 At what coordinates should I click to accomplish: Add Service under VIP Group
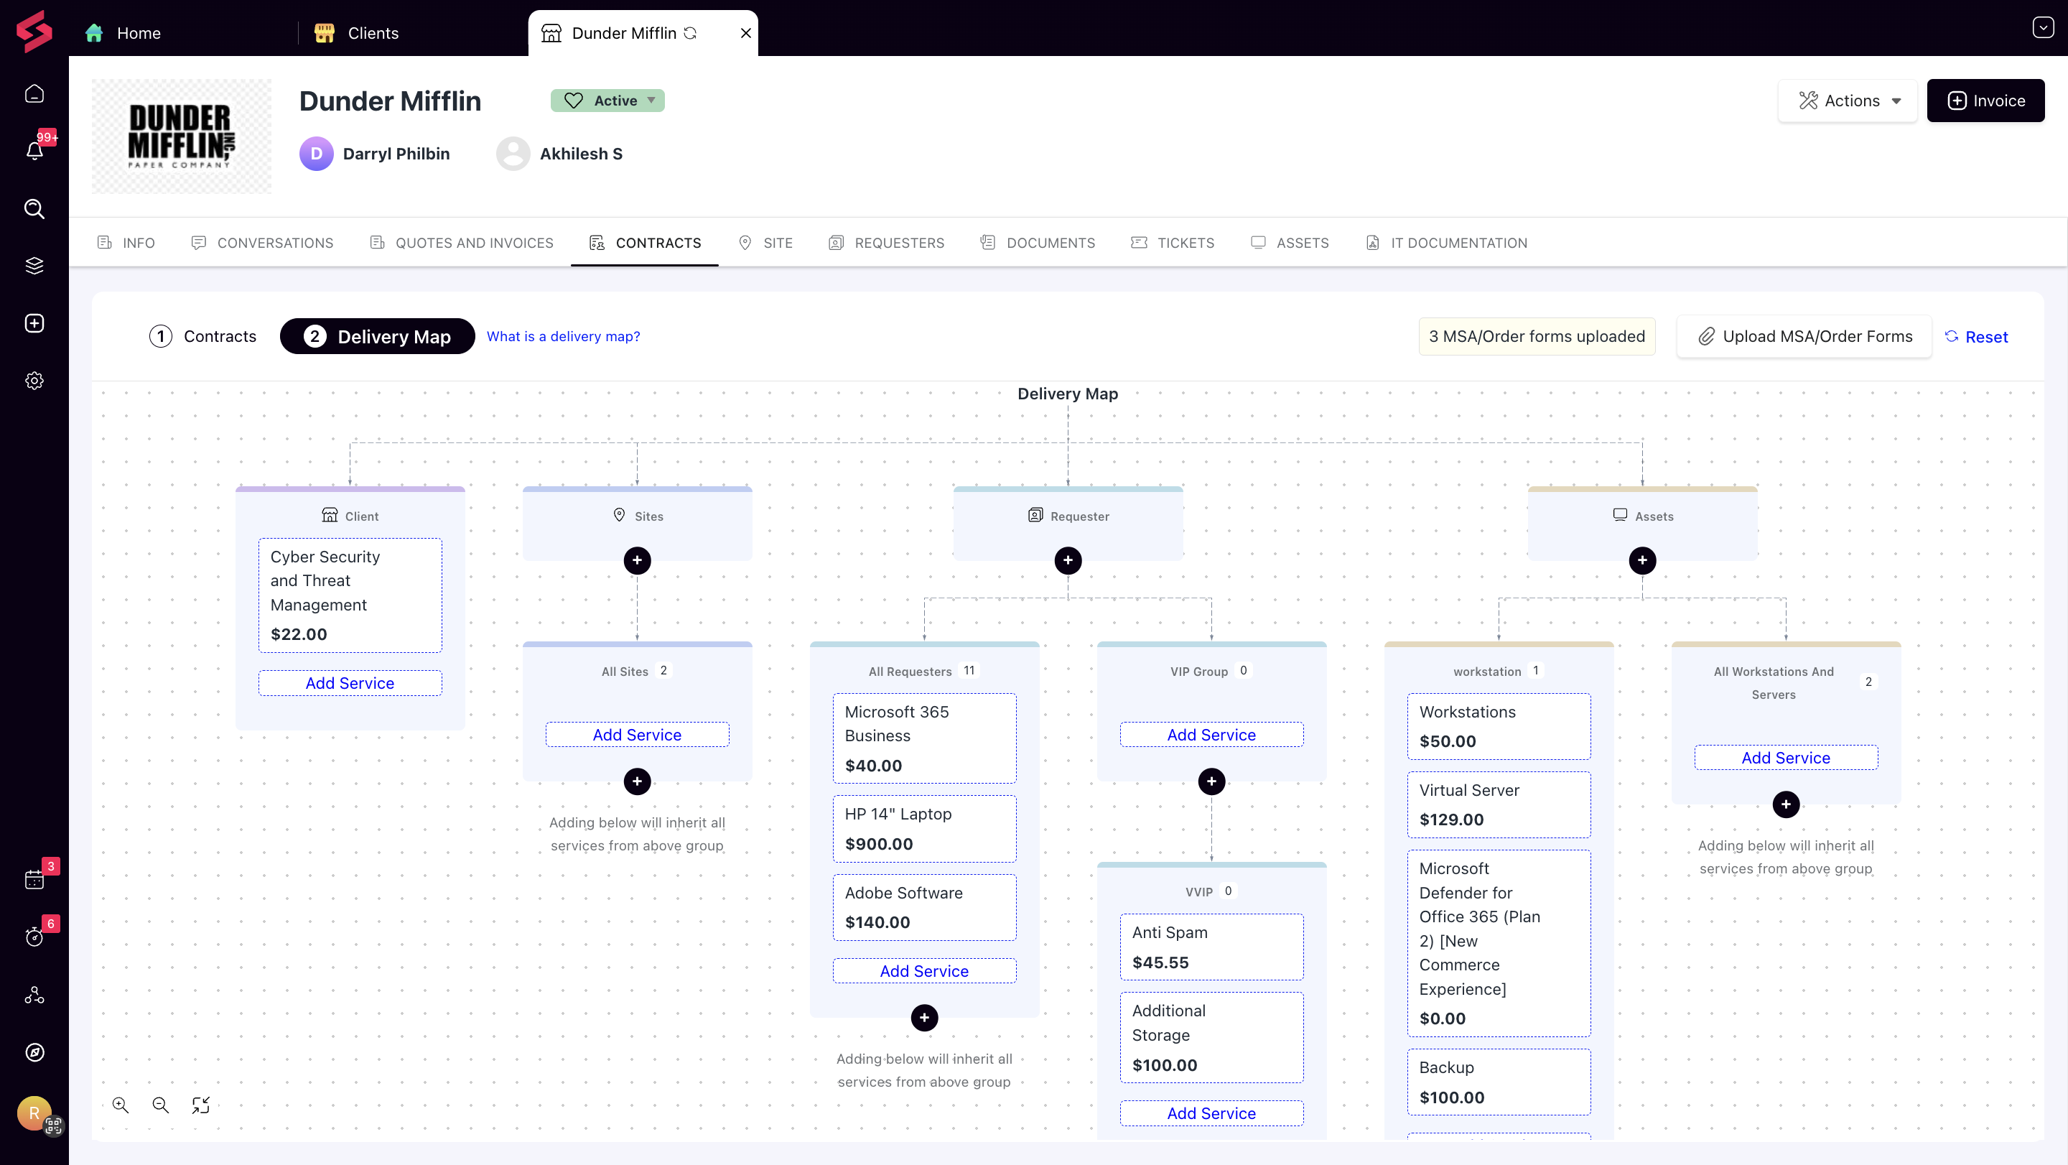pos(1211,735)
